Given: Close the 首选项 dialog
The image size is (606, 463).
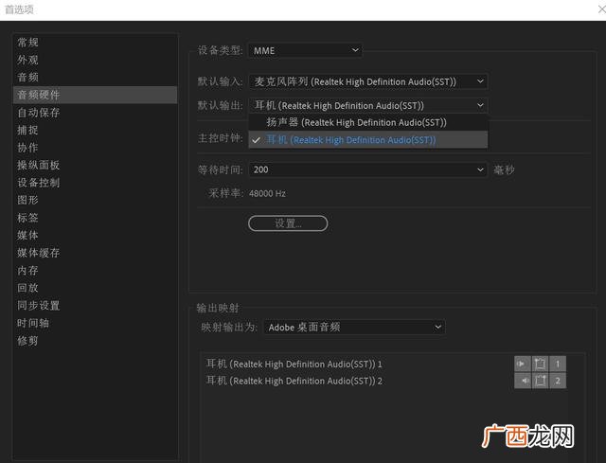Looking at the screenshot, I should click(601, 9).
